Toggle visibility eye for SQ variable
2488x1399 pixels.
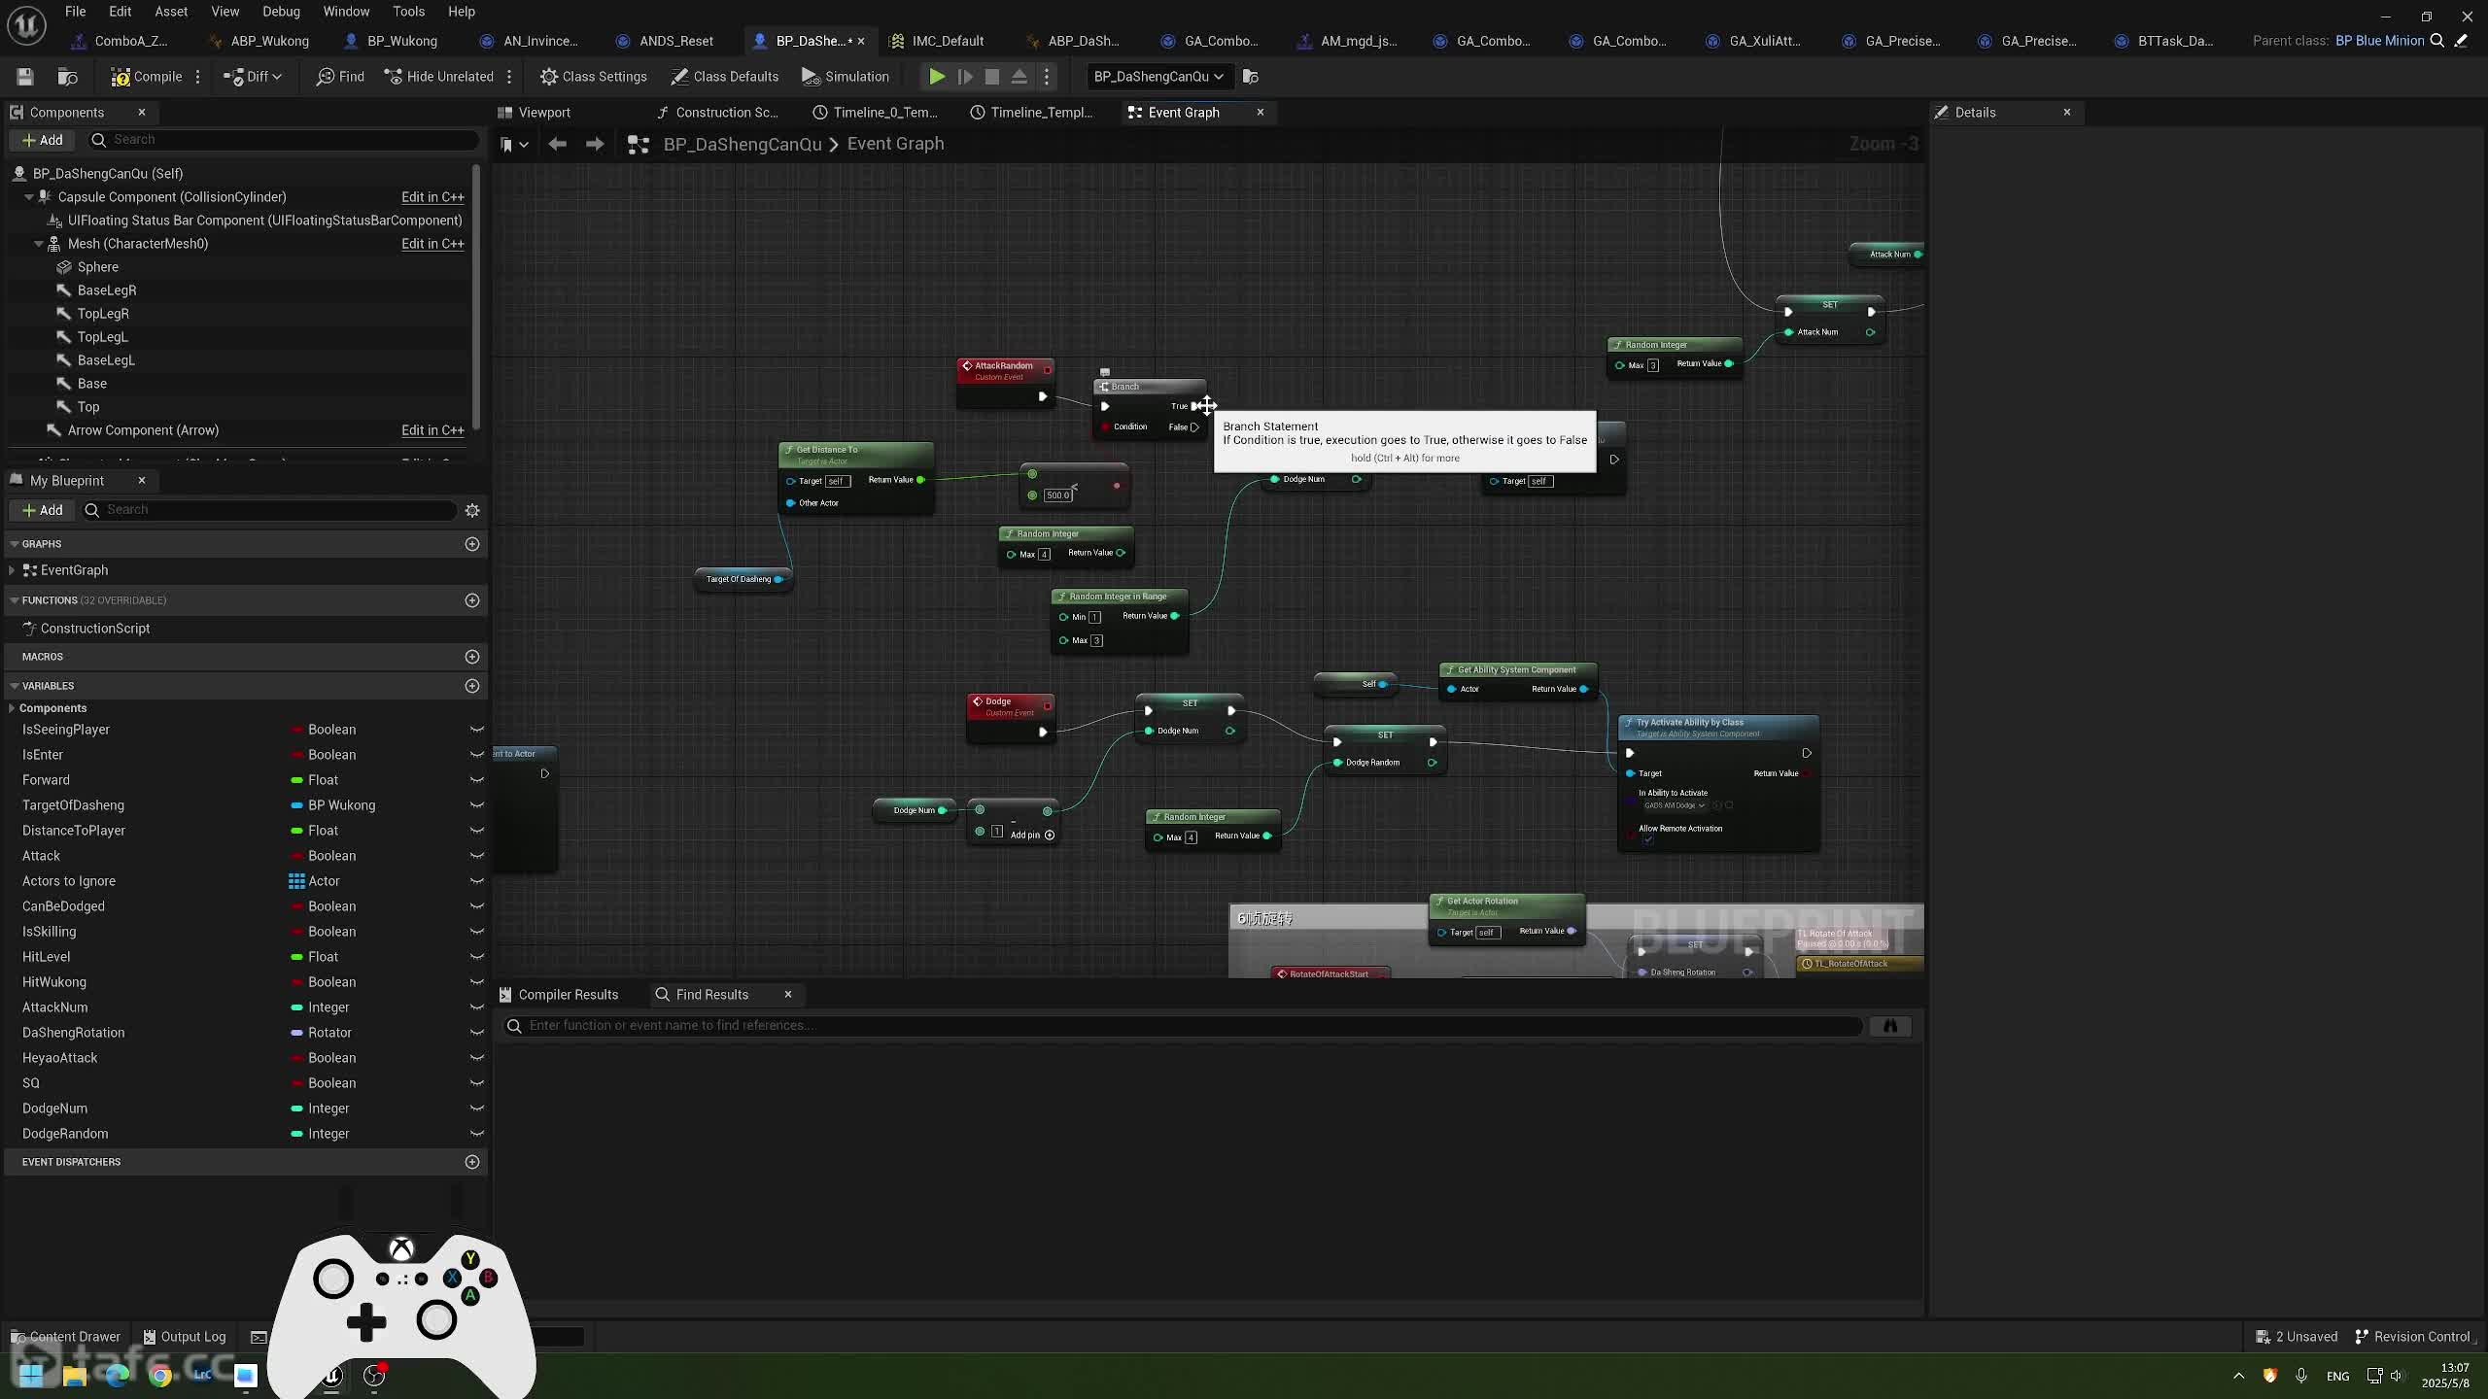477,1083
